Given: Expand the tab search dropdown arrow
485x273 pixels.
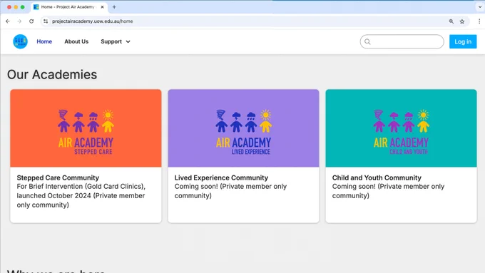Looking at the screenshot, I should pos(480,7).
